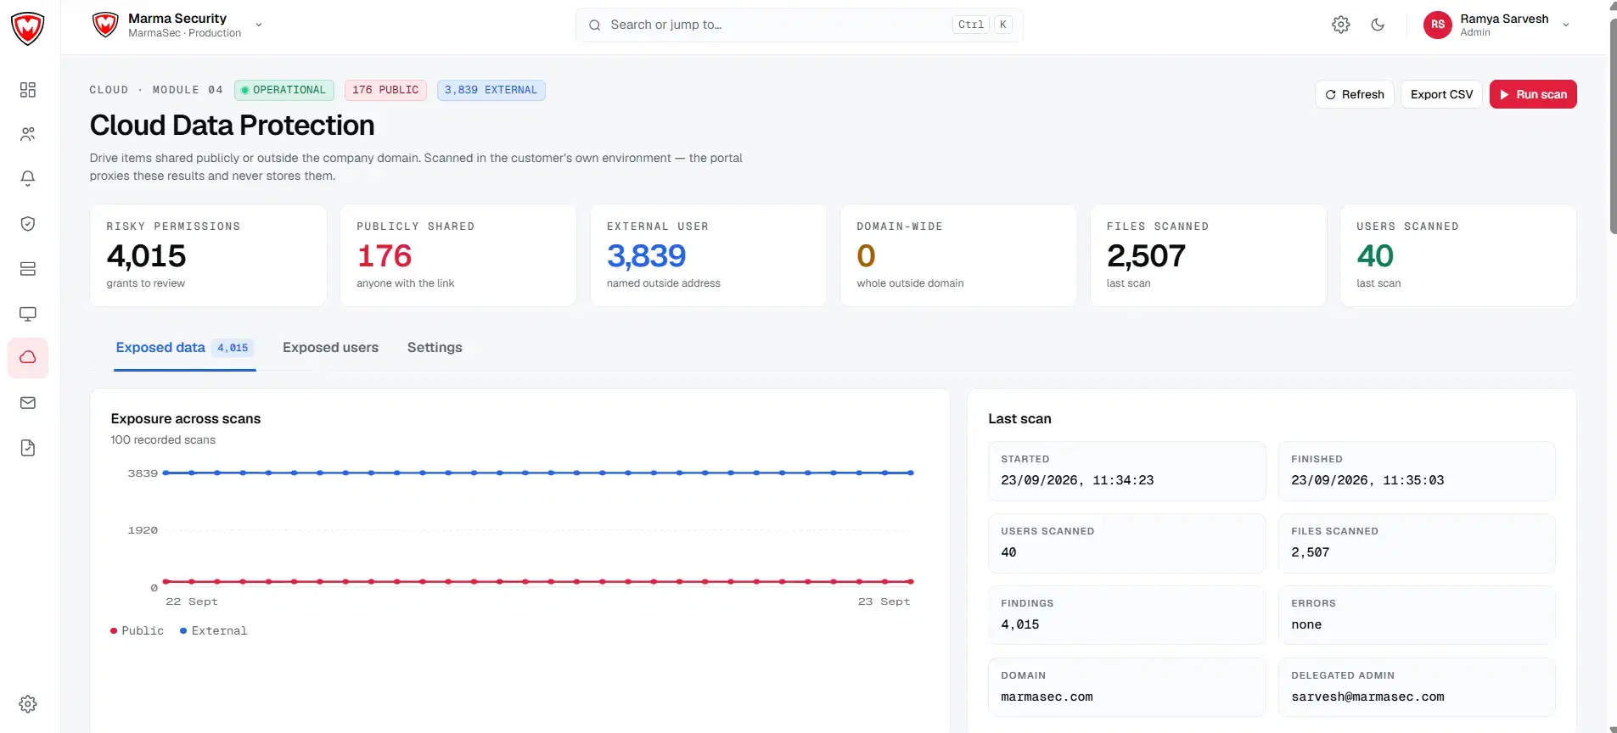Screen dimensions: 1617x733
Task: Click the 176 PUBLIC badge
Action: click(x=385, y=90)
